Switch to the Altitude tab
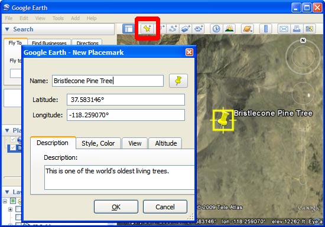The image size is (325, 227). (x=166, y=143)
